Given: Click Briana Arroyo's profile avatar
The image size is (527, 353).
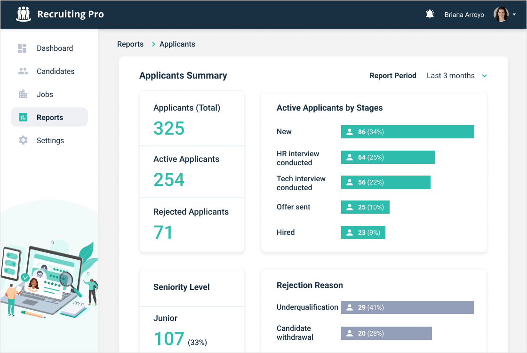Looking at the screenshot, I should tap(501, 14).
